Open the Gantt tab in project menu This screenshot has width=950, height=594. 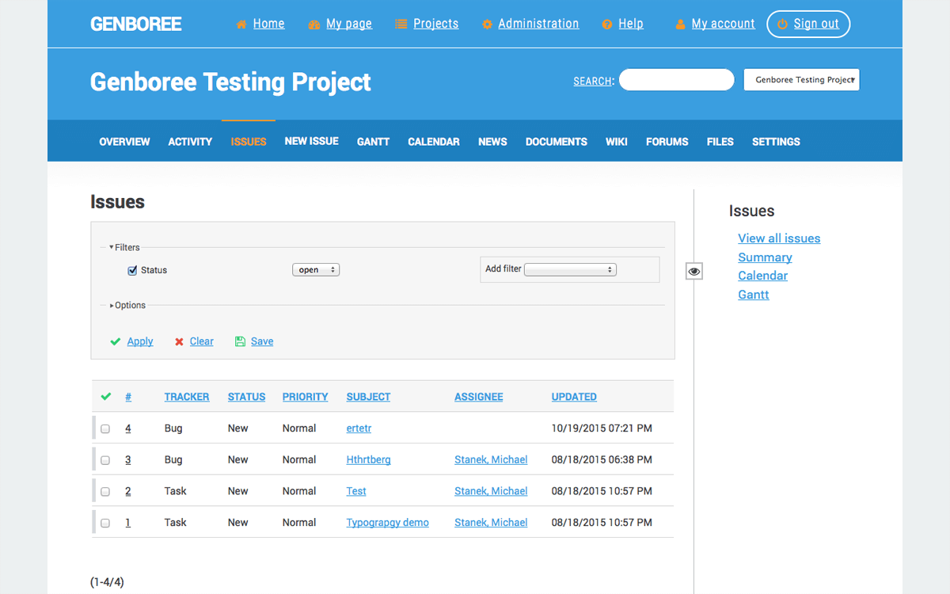(x=373, y=142)
